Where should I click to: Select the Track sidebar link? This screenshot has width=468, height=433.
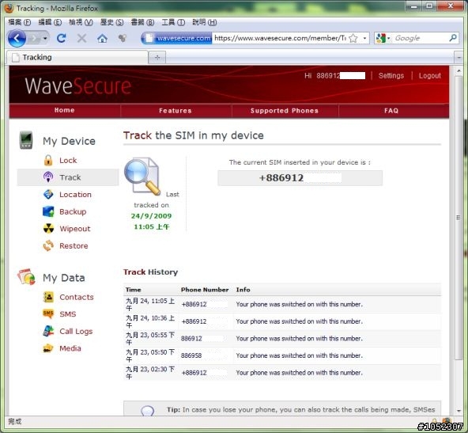click(x=70, y=177)
